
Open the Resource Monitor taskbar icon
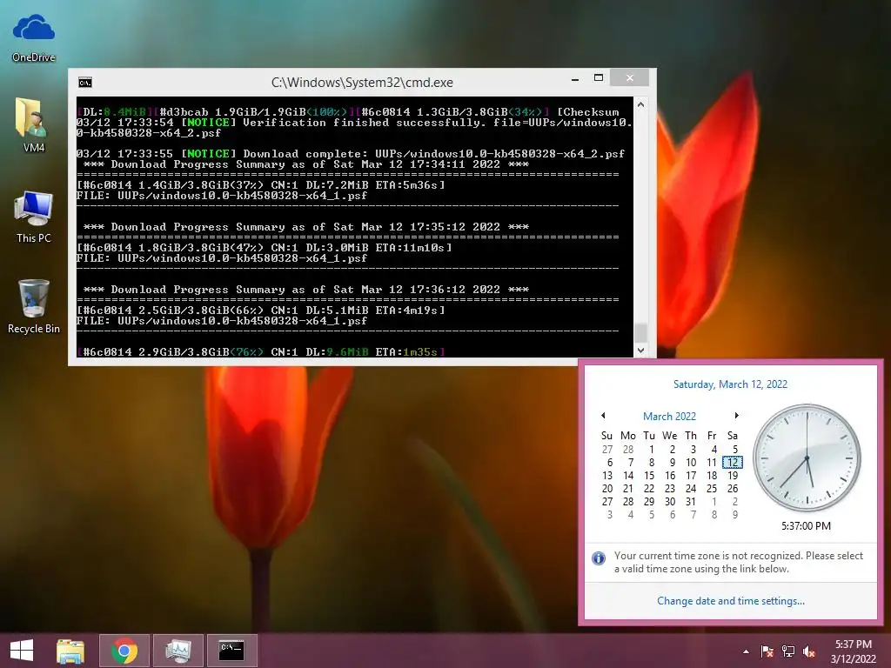click(x=178, y=651)
